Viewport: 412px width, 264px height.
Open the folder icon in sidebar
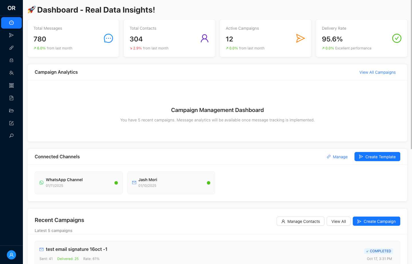(x=11, y=111)
